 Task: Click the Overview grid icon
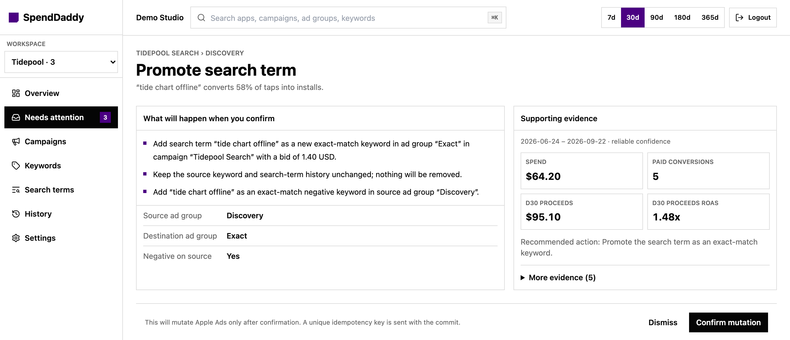coord(16,93)
